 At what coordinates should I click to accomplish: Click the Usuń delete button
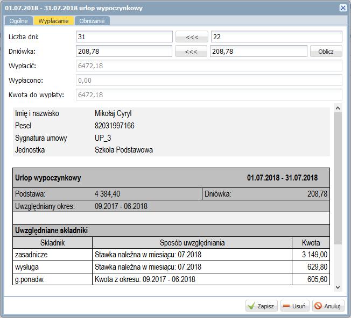coord(295,306)
